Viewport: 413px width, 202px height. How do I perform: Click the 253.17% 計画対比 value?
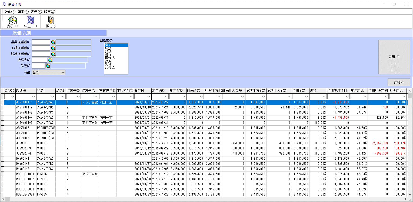pyautogui.click(x=400, y=143)
